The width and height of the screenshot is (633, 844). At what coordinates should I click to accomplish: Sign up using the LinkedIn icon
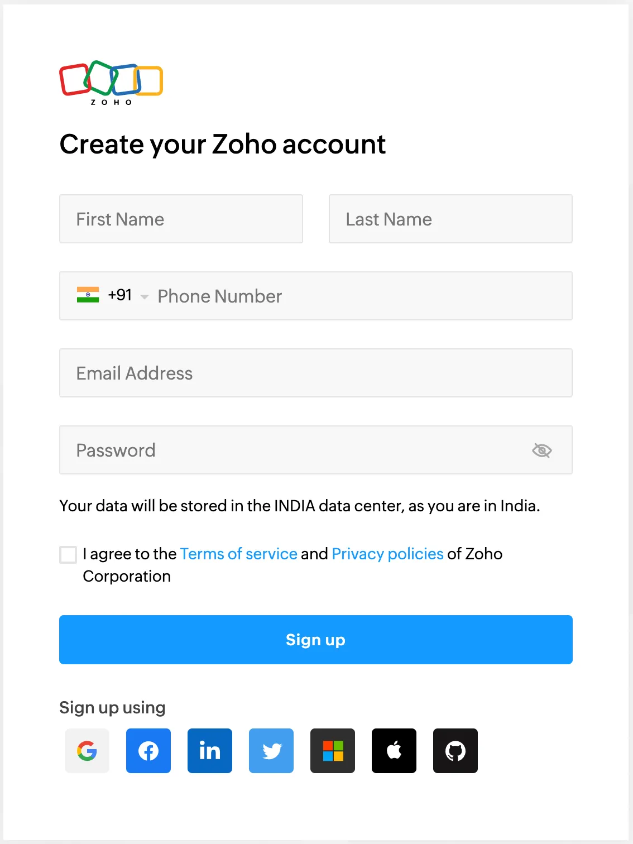210,751
